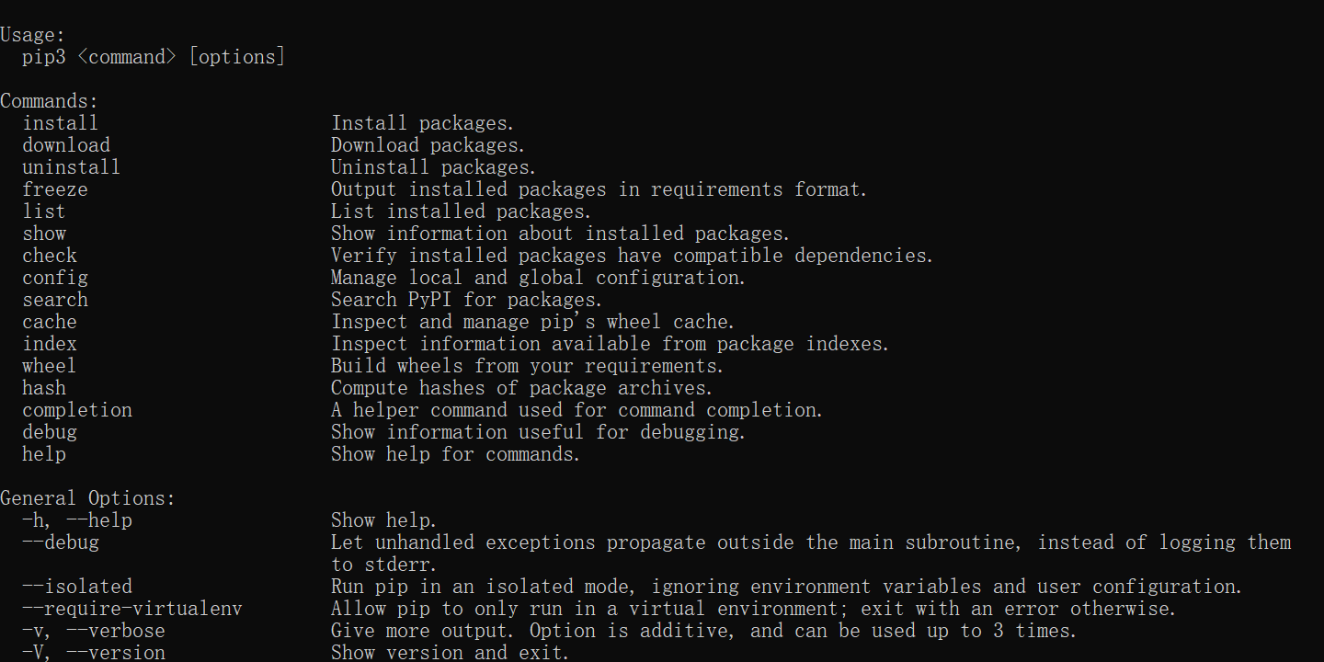This screenshot has height=662, width=1324.
Task: Click the '--require-virtualenv' option
Action: coord(132,609)
